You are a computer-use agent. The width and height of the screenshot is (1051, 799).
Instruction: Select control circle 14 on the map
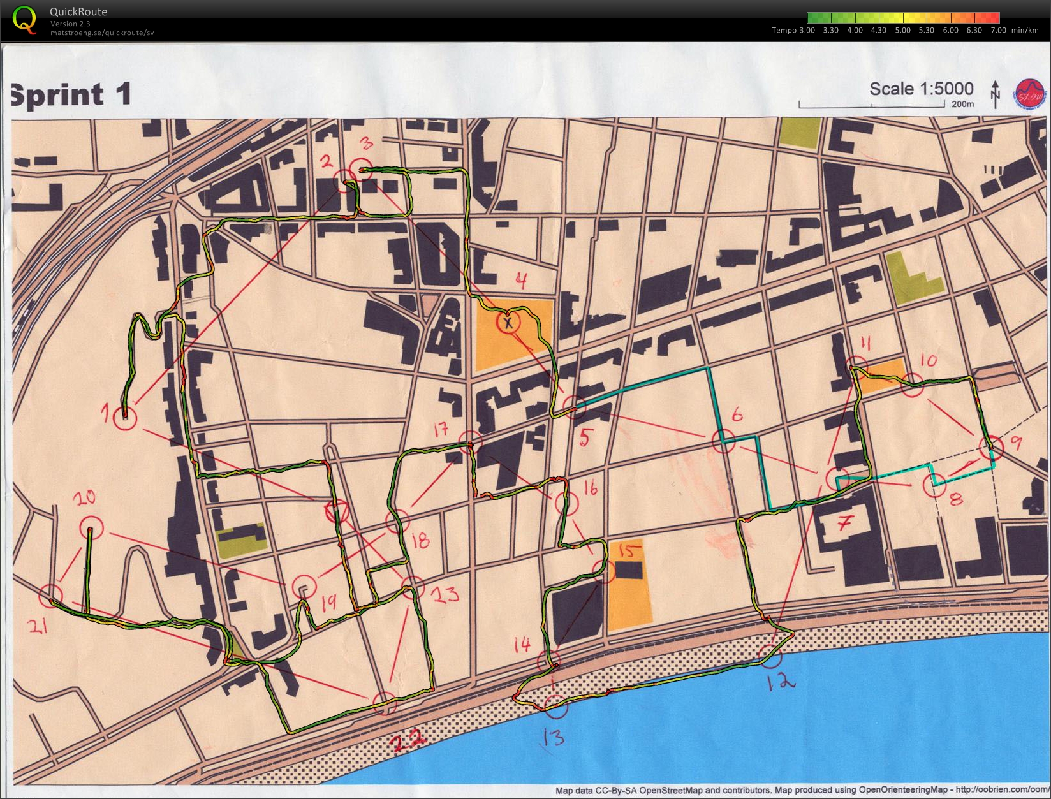pyautogui.click(x=549, y=661)
